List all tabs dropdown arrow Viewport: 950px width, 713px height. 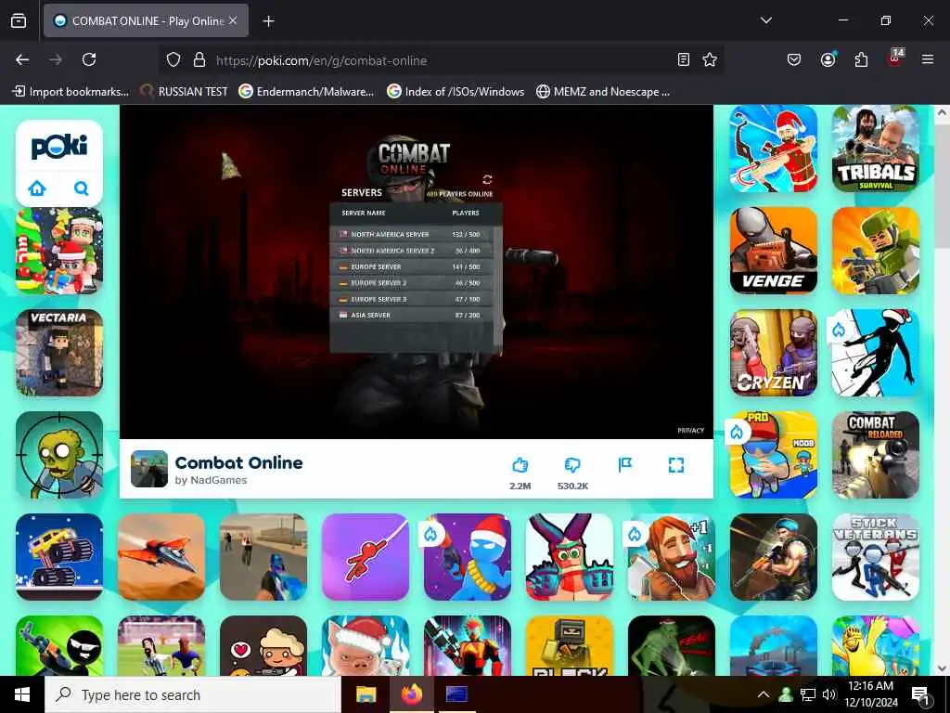[x=765, y=20]
